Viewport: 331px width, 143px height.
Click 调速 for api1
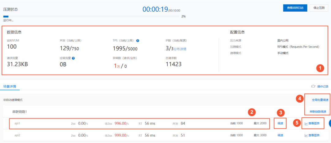[x=280, y=124]
